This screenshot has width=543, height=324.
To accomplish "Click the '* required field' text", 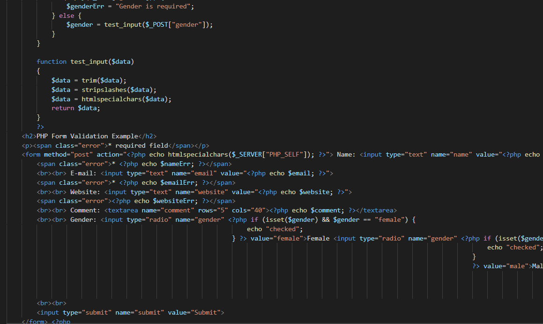I will (138, 145).
